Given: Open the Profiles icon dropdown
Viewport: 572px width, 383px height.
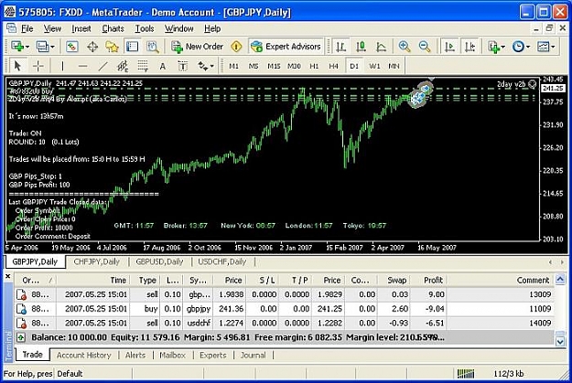Looking at the screenshot, I should pos(45,47).
